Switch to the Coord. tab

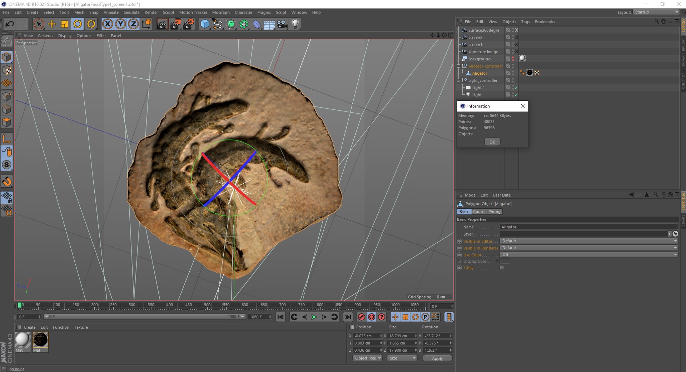pos(479,212)
